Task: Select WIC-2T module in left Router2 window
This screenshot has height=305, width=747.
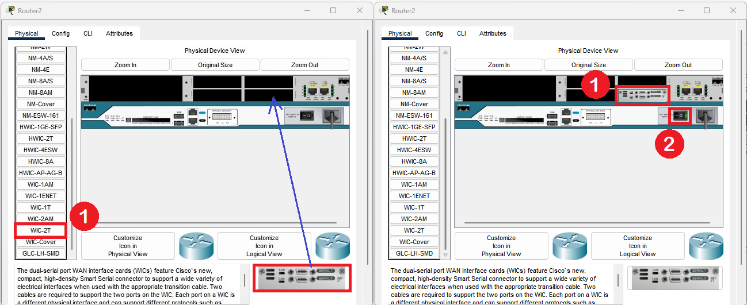Action: pos(41,230)
